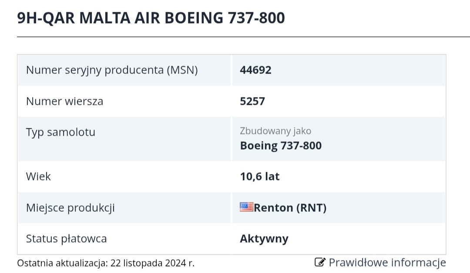
Task: Click the Ostatnia aktualizacja label text
Action: click(x=62, y=263)
